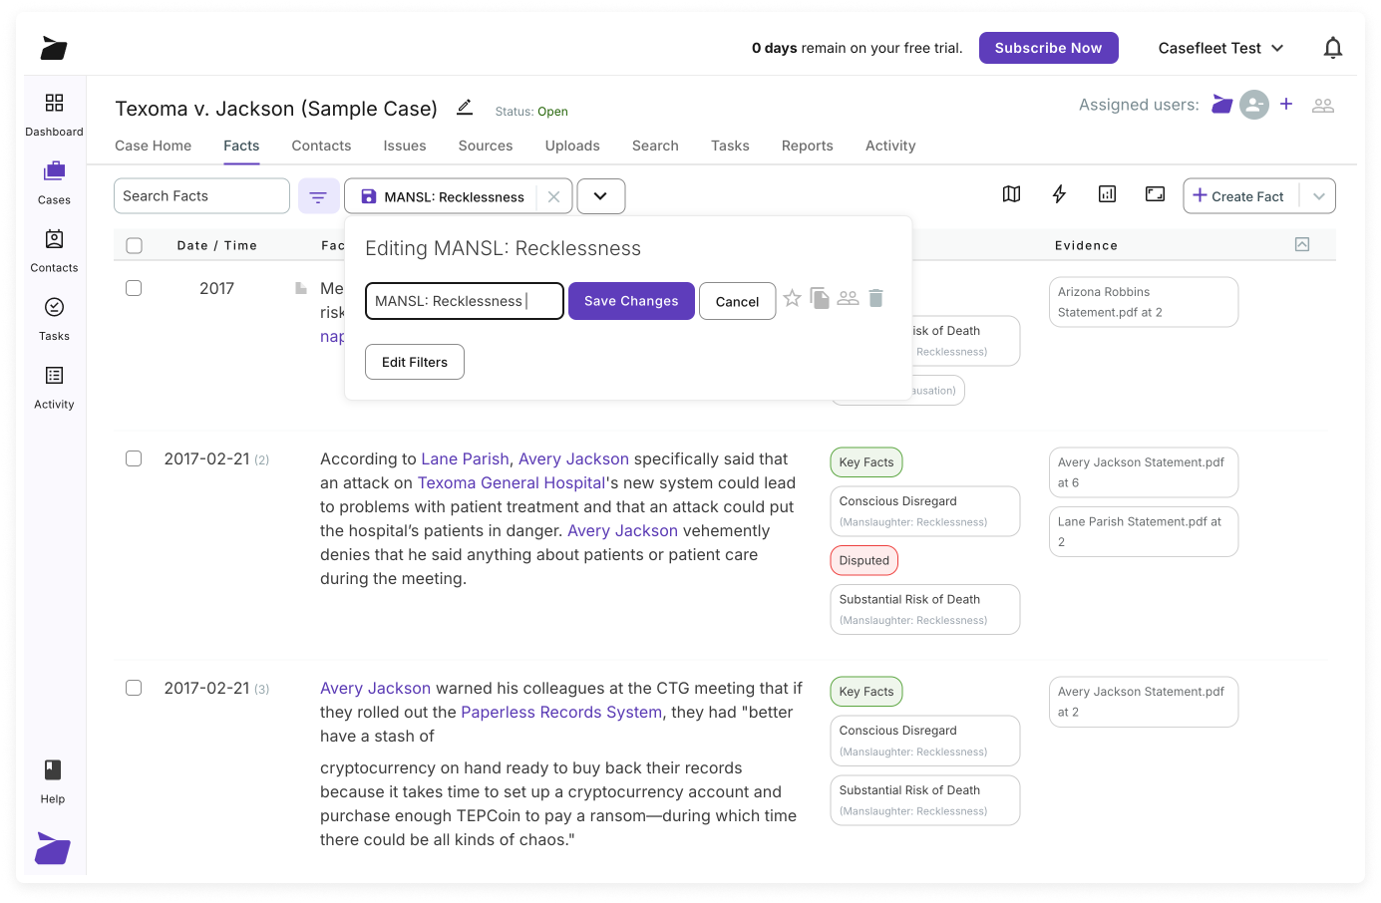Check the 2017-02-21 fact row checkbox
Image resolution: width=1381 pixels, height=903 pixels.
point(134,458)
